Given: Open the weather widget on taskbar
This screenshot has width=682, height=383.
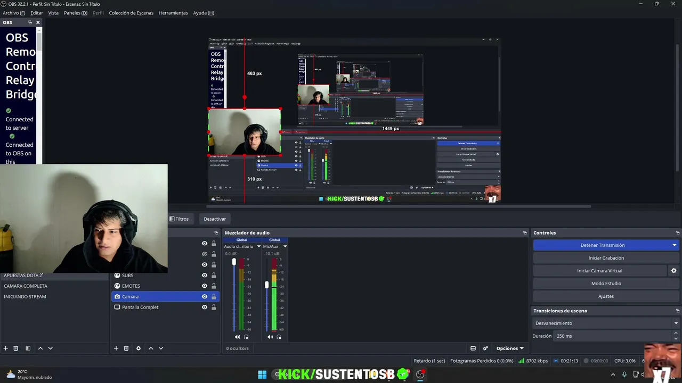Looking at the screenshot, I should pos(30,374).
